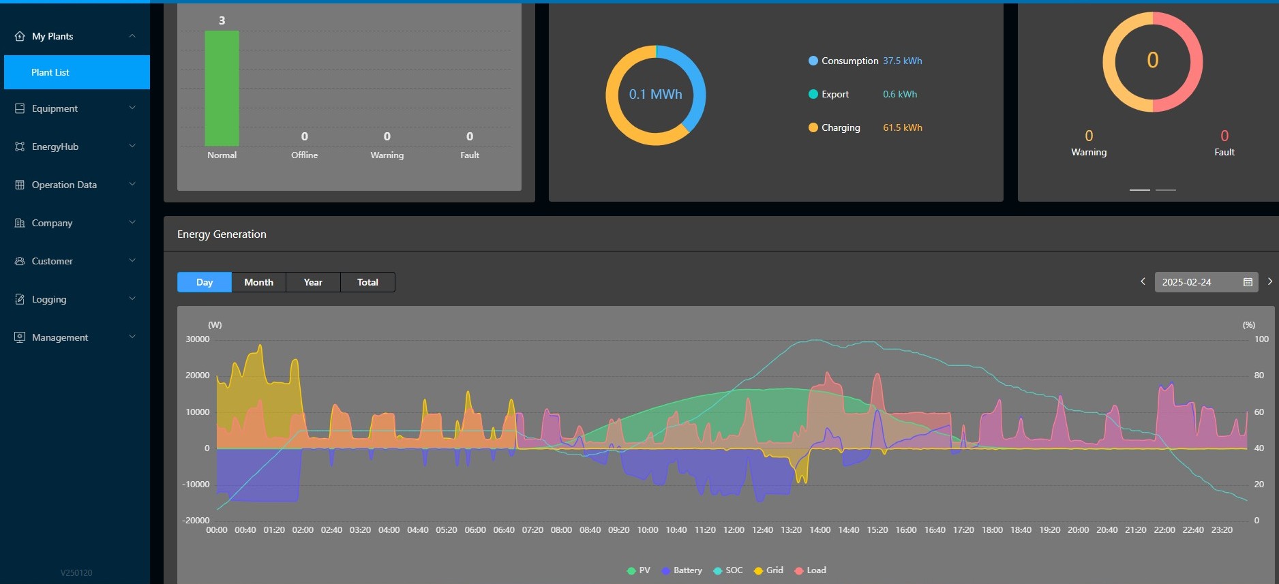Click the Customer people icon
This screenshot has height=584, width=1279.
tap(20, 261)
